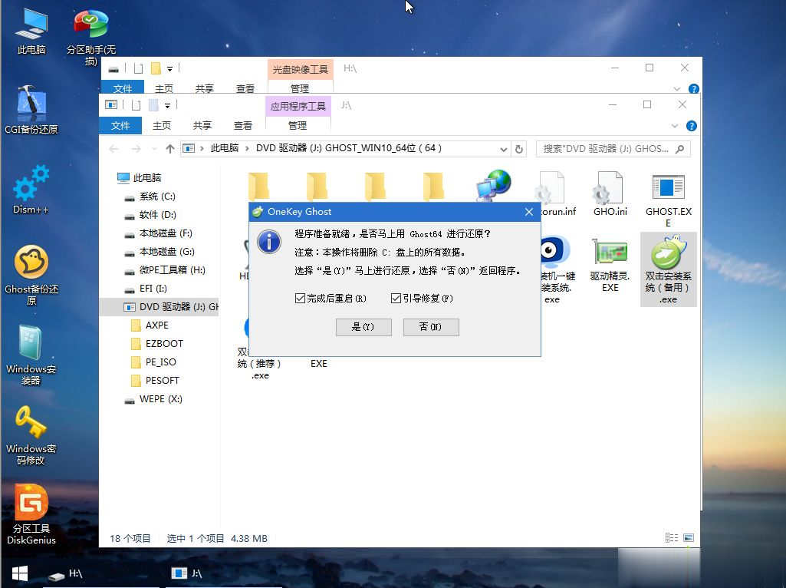Open recent locations dropdown arrow
786x588 pixels.
pyautogui.click(x=154, y=149)
